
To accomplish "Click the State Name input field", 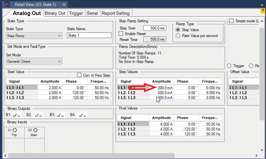I will point(89,35).
